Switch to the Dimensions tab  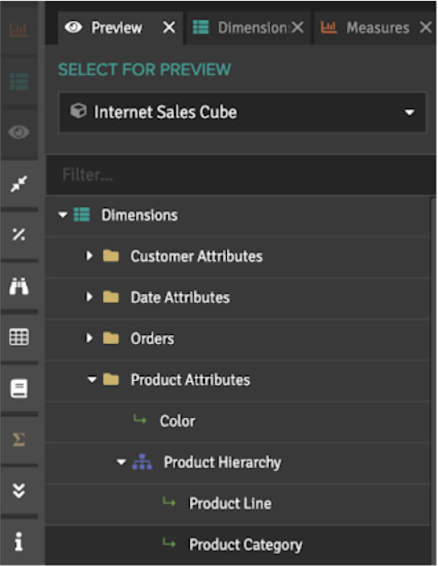(x=241, y=28)
